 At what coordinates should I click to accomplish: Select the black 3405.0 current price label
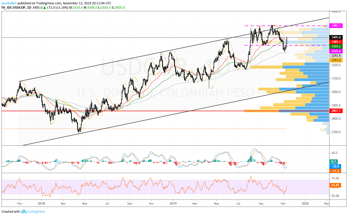click(x=336, y=37)
